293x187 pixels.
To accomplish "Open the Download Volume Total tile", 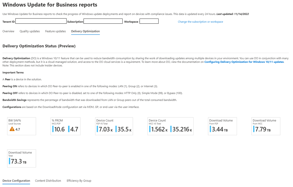I will 22,158.
